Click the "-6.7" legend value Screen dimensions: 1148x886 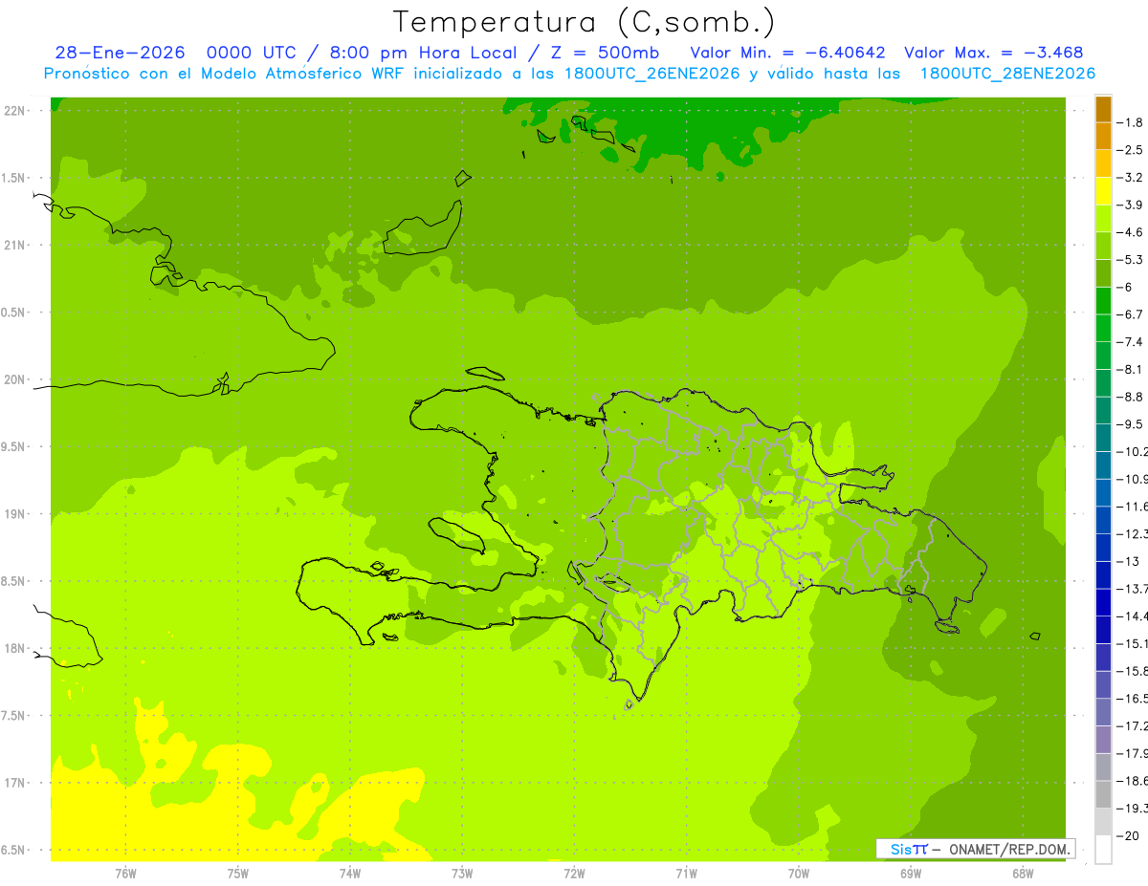1130,314
